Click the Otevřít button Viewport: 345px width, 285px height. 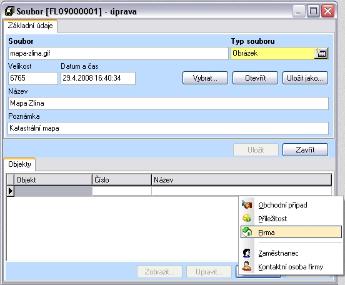coord(255,78)
